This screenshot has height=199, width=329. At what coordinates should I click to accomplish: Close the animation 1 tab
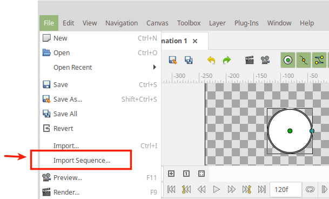pos(195,41)
